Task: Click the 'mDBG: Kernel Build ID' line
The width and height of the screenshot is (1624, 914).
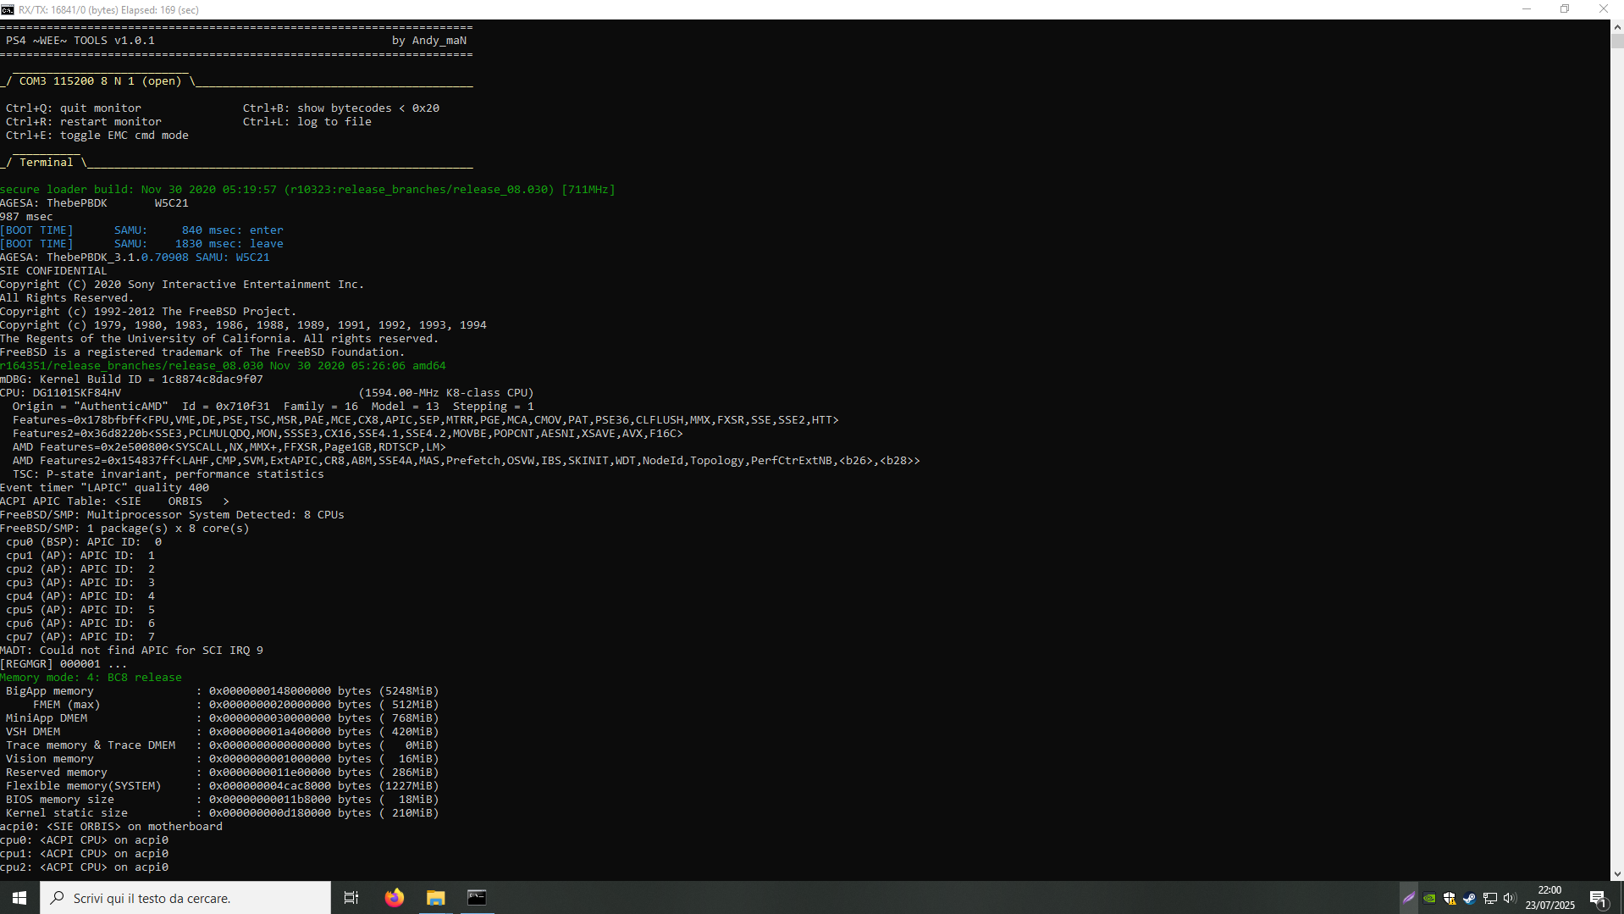Action: click(131, 379)
